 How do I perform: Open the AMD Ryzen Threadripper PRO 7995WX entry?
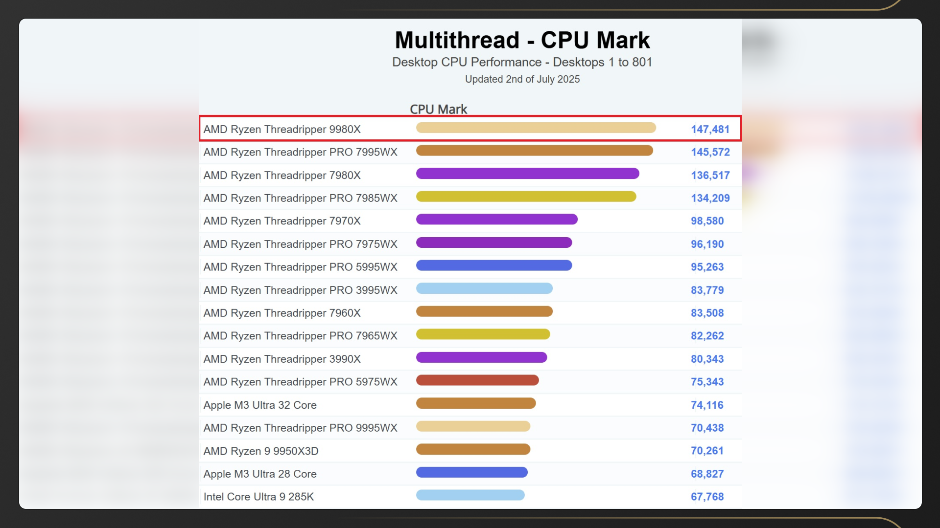[x=300, y=152]
